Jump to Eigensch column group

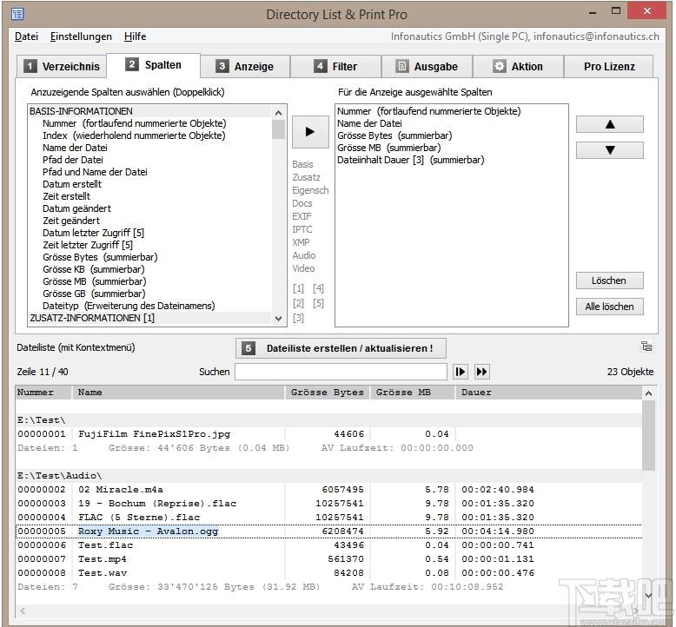[x=310, y=190]
